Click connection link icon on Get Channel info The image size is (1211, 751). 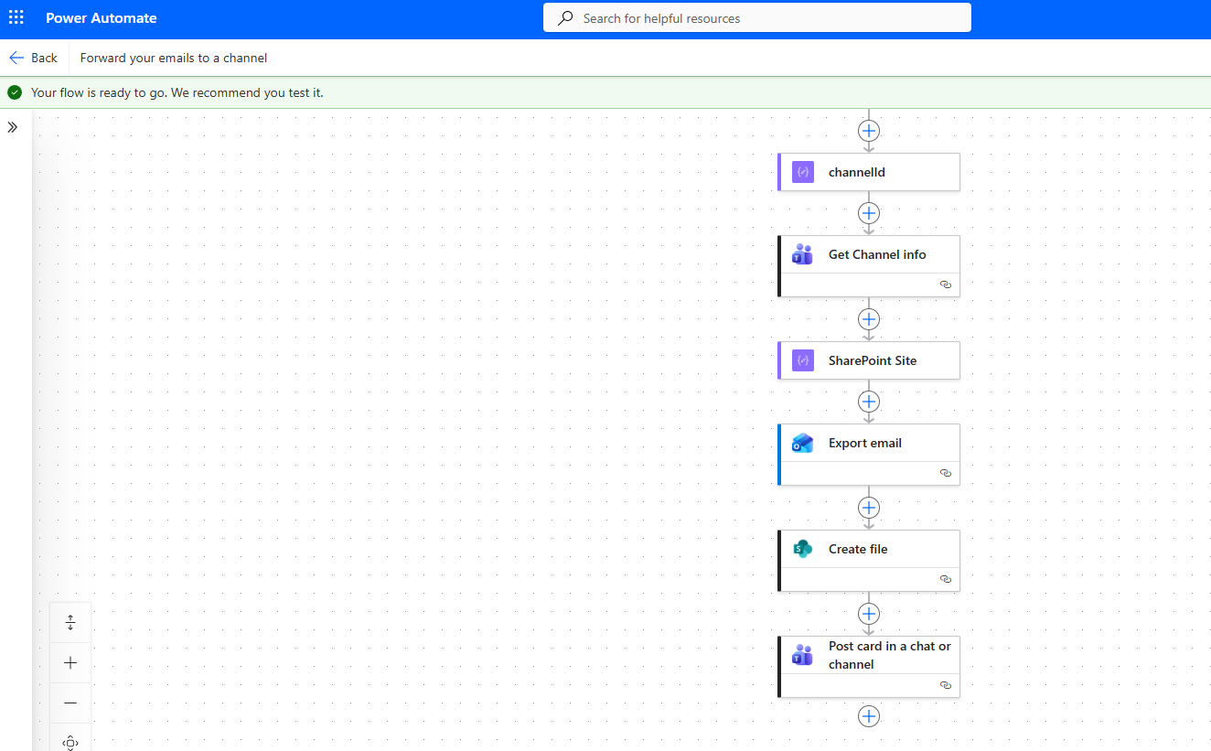click(x=946, y=285)
